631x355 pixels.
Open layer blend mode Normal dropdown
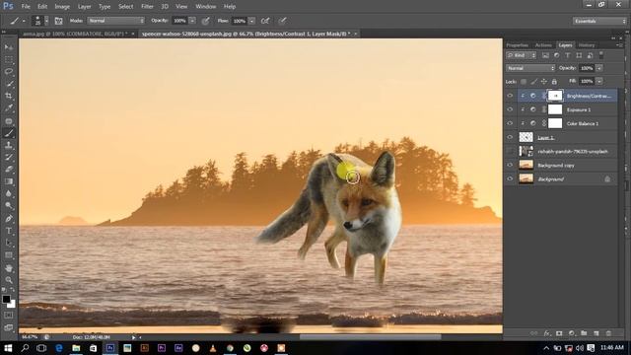point(530,68)
